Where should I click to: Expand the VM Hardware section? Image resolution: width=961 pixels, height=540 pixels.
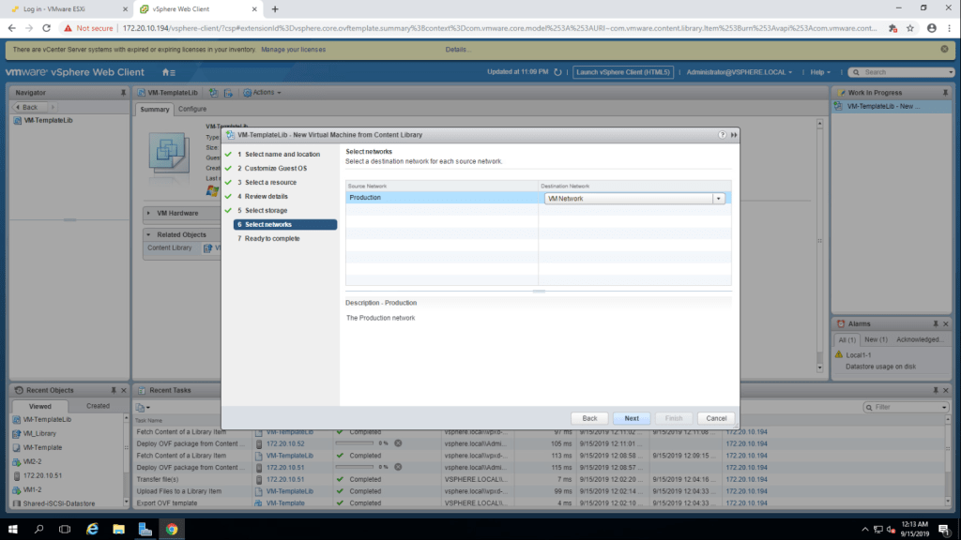point(149,213)
